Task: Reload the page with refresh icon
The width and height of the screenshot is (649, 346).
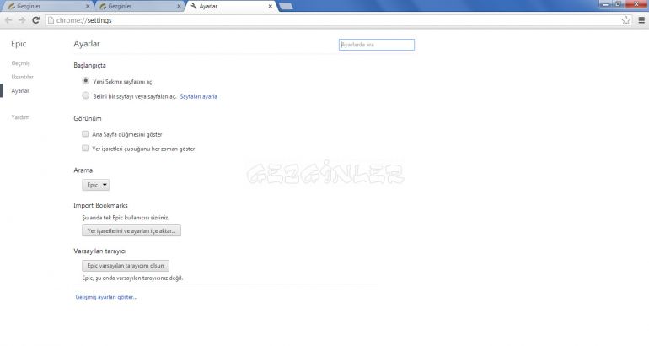Action: 36,20
